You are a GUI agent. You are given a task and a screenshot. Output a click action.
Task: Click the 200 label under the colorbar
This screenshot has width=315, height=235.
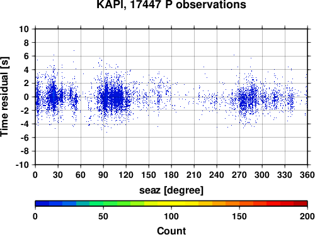[x=307, y=216]
